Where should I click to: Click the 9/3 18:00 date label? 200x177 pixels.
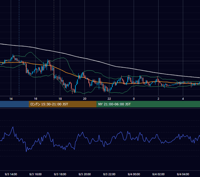click(x=60, y=174)
